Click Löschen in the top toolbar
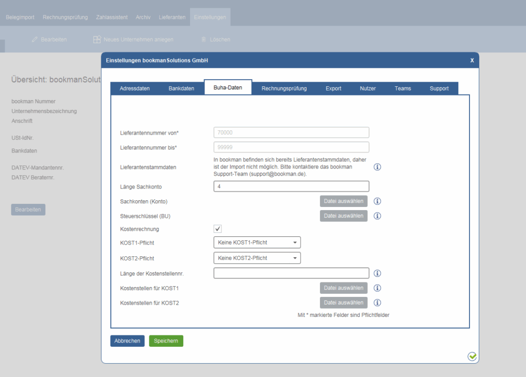Image resolution: width=526 pixels, height=377 pixels. tap(220, 40)
